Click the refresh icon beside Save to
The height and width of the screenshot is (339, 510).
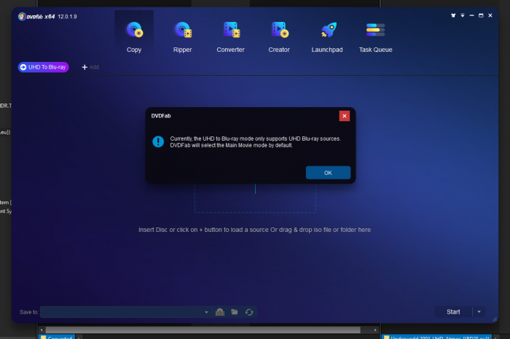249,312
